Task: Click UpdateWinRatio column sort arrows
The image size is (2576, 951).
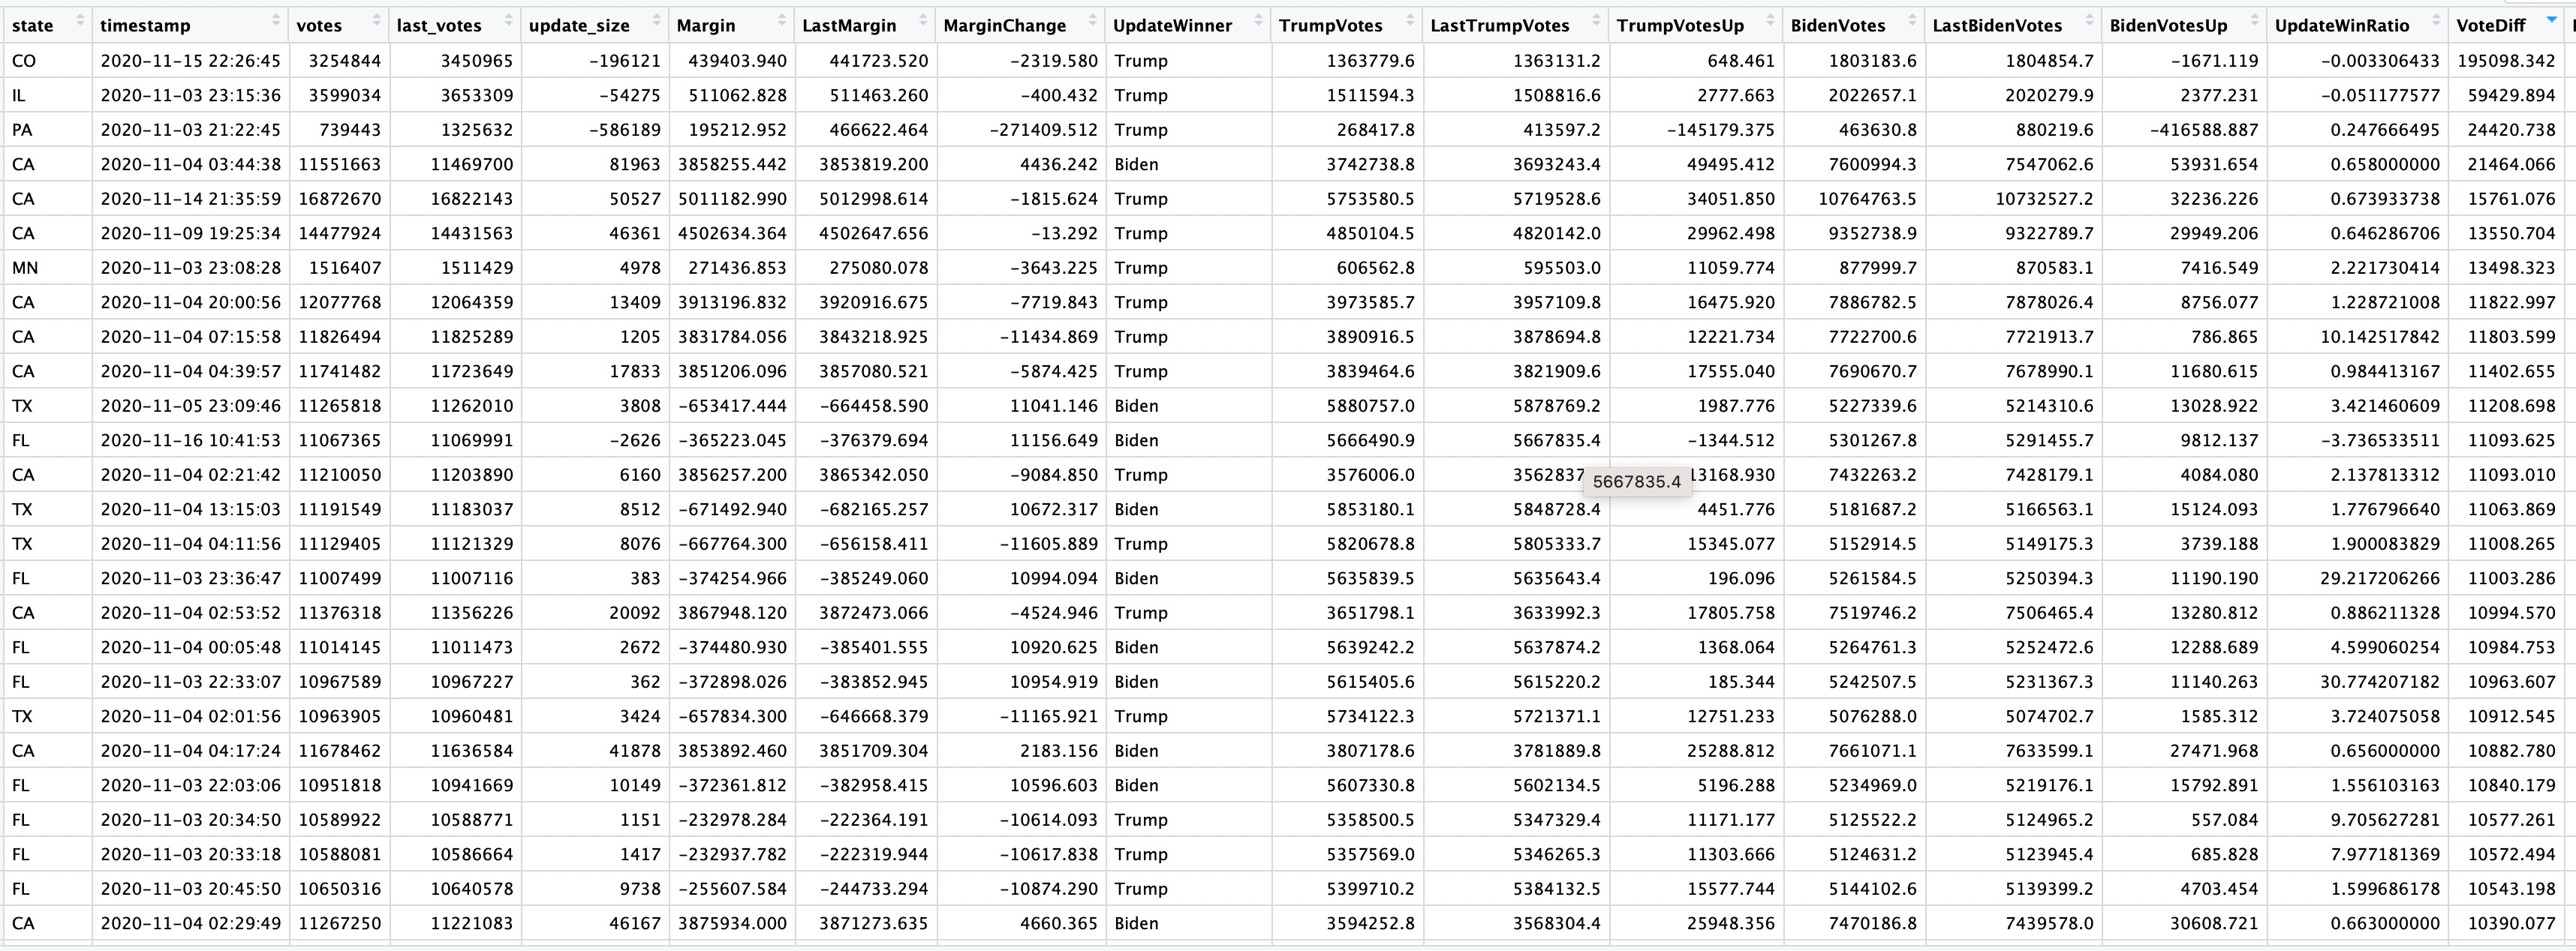Action: [2435, 20]
